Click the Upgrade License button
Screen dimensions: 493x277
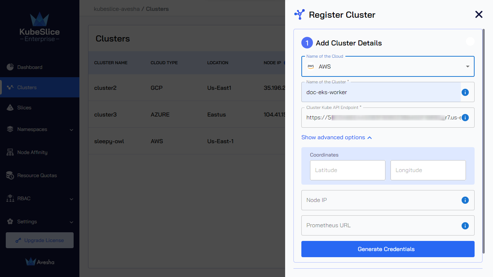point(40,240)
